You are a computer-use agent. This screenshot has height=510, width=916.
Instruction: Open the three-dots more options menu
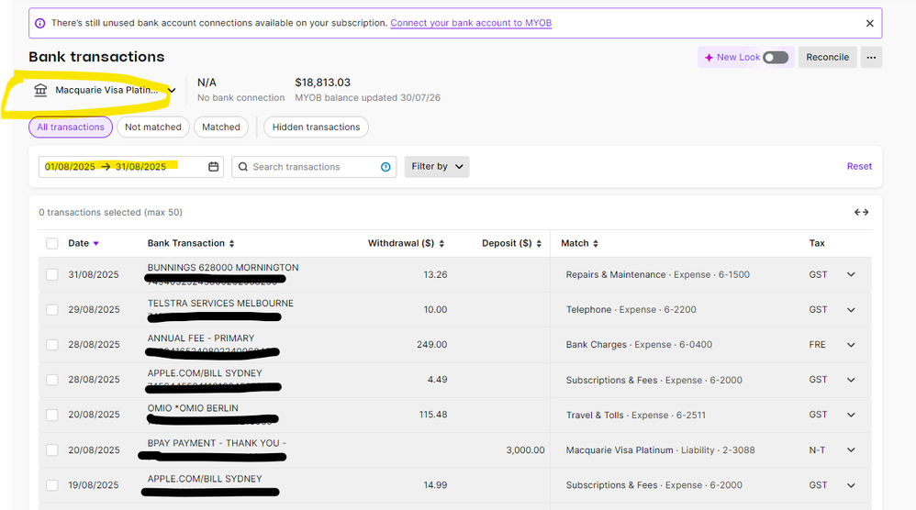tap(871, 57)
